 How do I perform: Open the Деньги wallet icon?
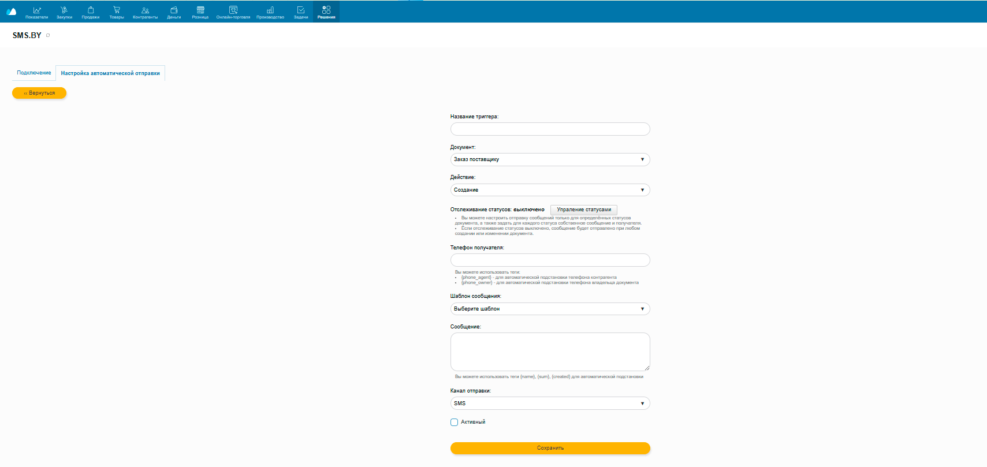174,10
